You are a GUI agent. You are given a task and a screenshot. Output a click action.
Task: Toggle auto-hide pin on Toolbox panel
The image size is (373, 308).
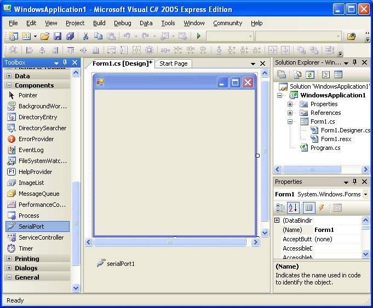click(65, 63)
